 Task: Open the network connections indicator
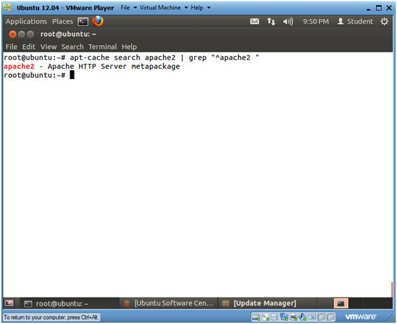click(271, 21)
